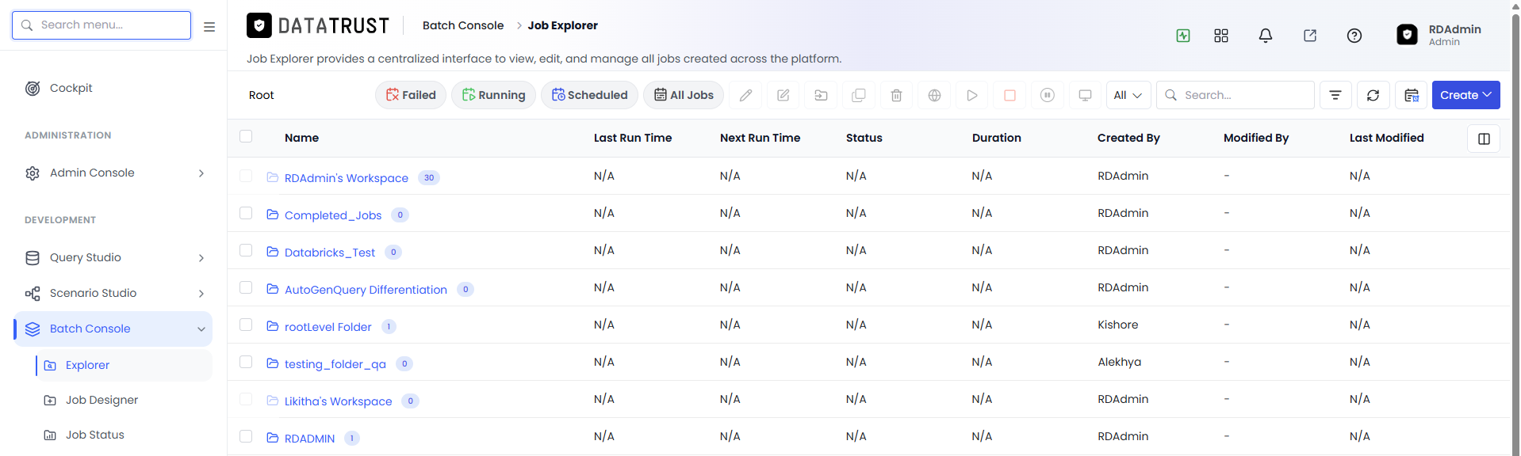Check the AutoGenQuery Differentiation row checkbox
Screen dimensions: 1521x456
[246, 287]
